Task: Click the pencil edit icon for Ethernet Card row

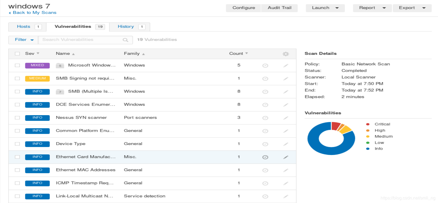Action: (x=286, y=157)
